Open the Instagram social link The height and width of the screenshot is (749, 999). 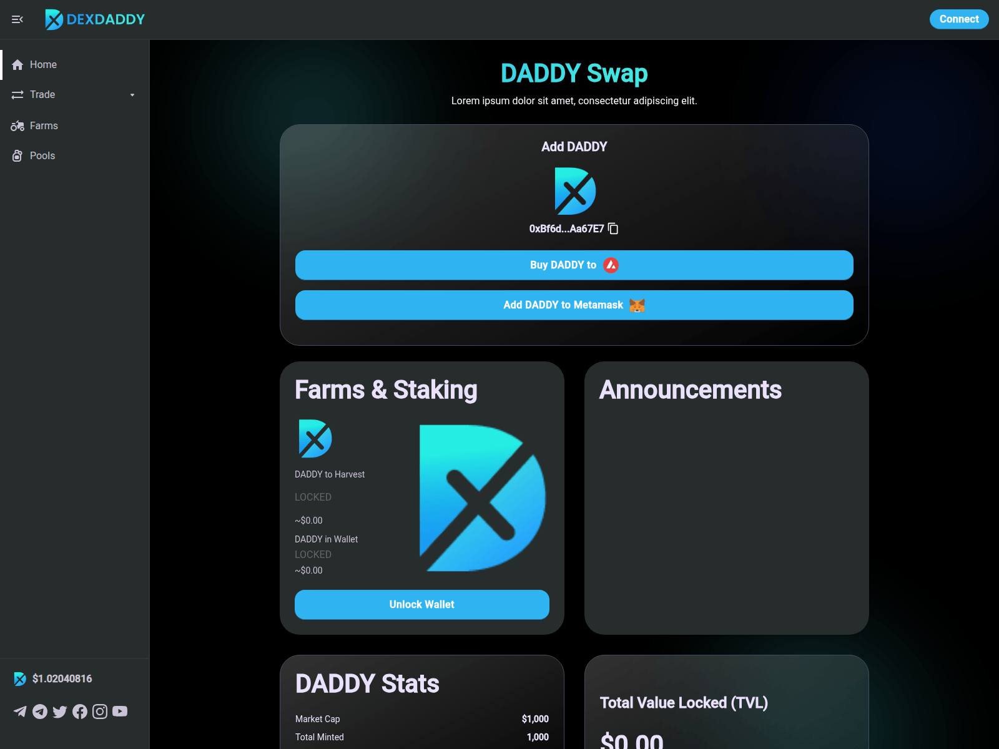(x=100, y=711)
